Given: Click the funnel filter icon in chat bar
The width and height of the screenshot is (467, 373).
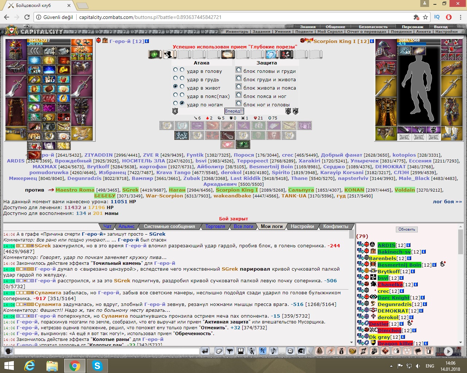Looking at the screenshot, I should pos(230,351).
